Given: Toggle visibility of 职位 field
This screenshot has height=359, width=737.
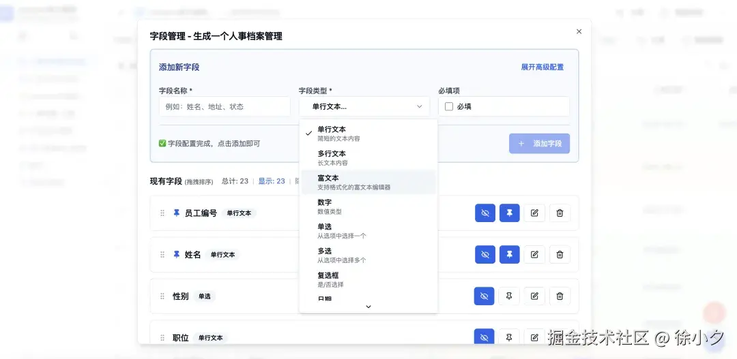Looking at the screenshot, I should (x=484, y=337).
